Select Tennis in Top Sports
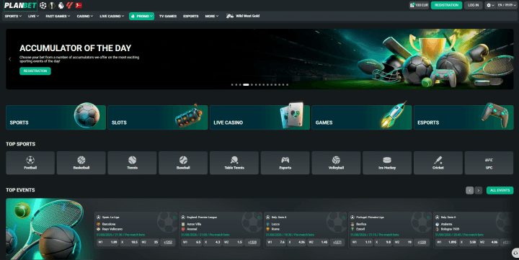Screen dimensions: 519x260 (x=132, y=163)
